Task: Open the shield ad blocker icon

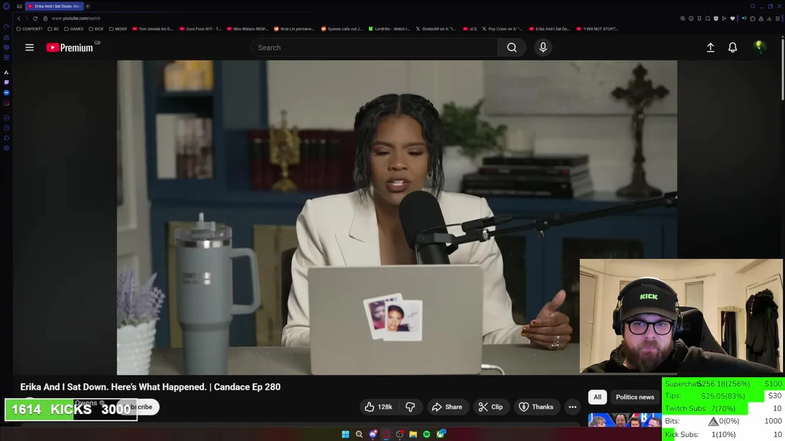Action: click(x=716, y=18)
